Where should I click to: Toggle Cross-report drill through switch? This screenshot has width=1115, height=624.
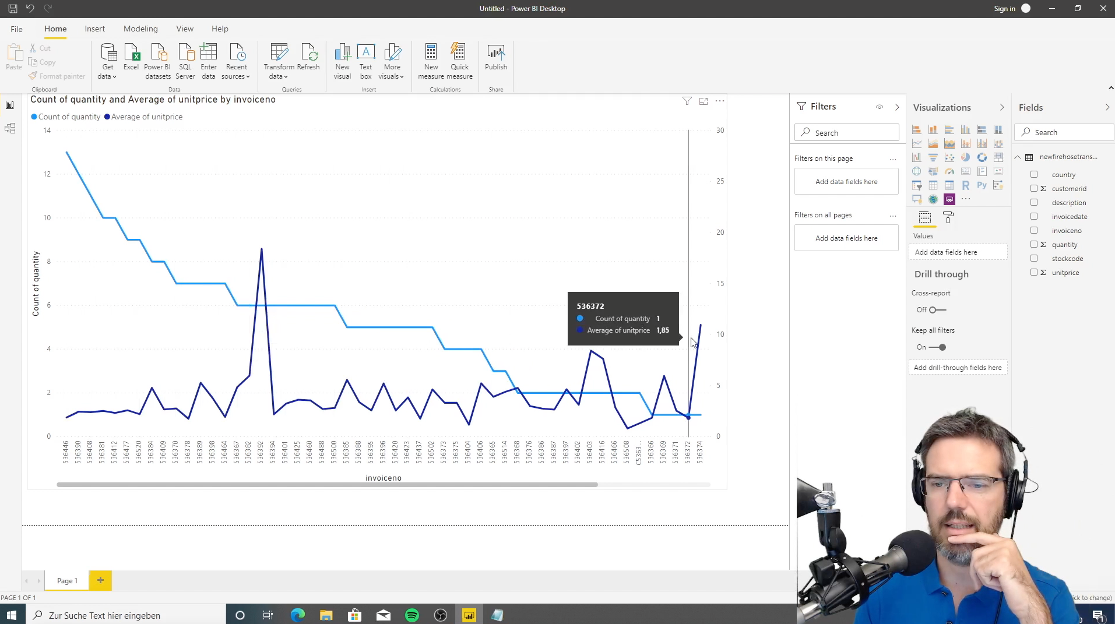[x=938, y=310]
